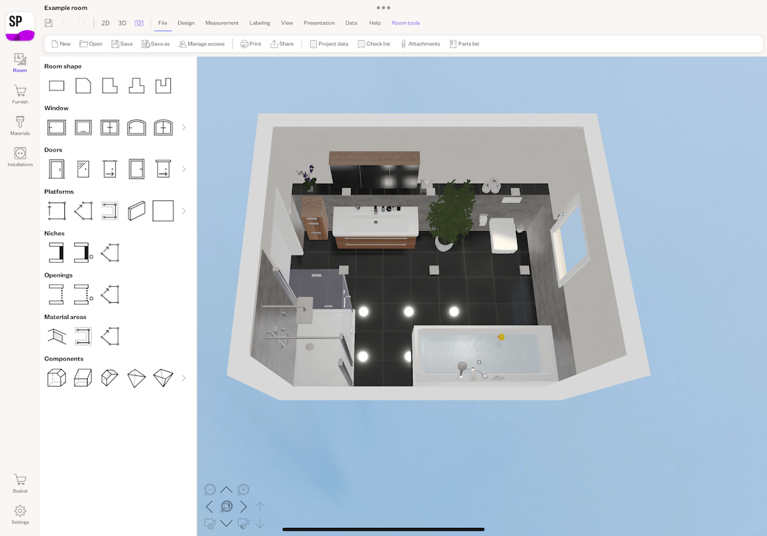Image resolution: width=767 pixels, height=536 pixels.
Task: Click the Open button
Action: point(91,44)
